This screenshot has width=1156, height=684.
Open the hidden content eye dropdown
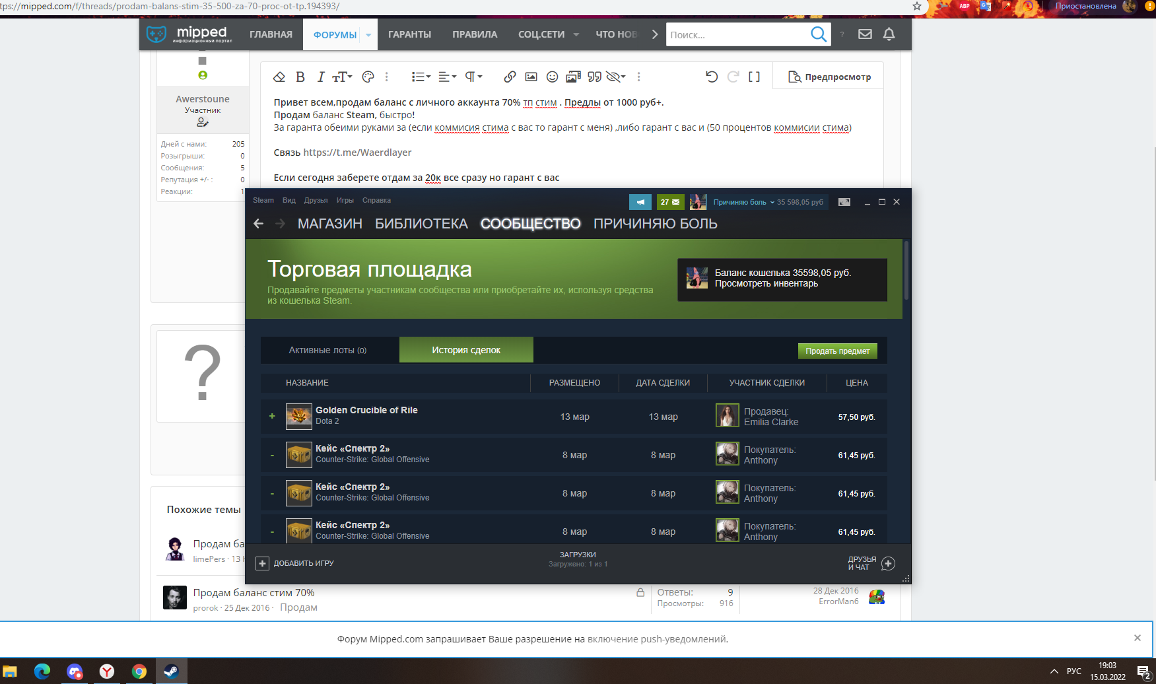pos(615,77)
